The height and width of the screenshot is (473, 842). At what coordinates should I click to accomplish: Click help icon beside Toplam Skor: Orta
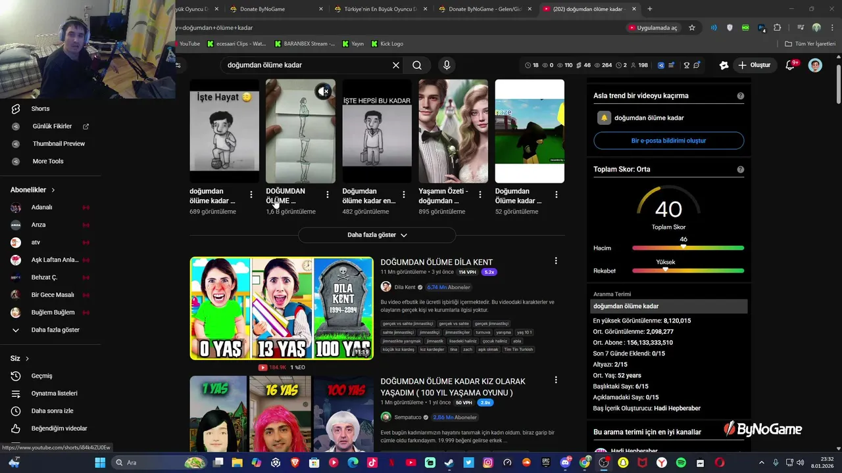pos(741,169)
